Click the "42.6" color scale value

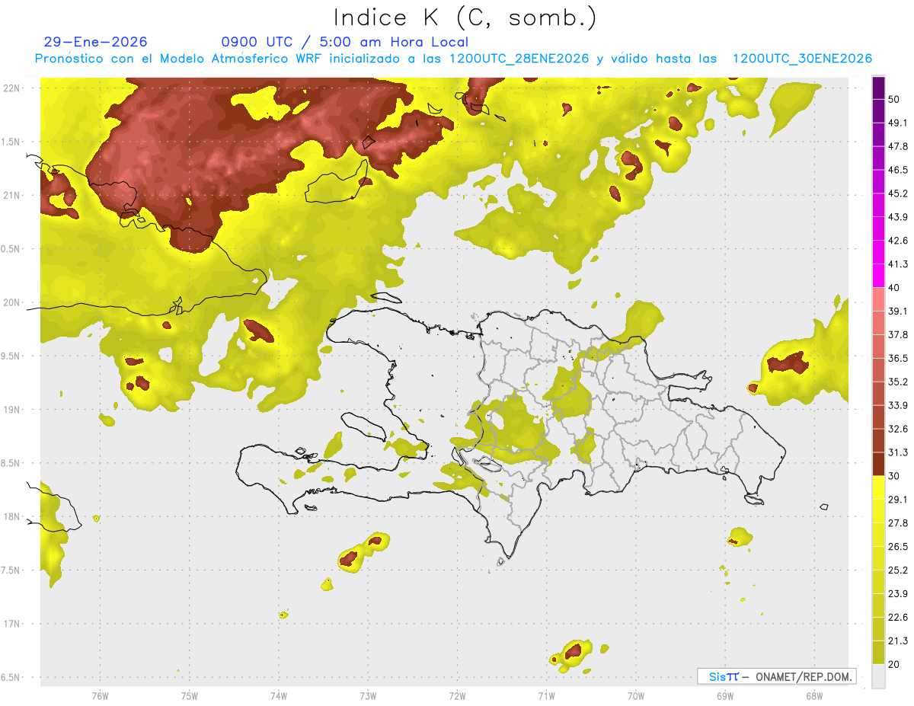(897, 241)
